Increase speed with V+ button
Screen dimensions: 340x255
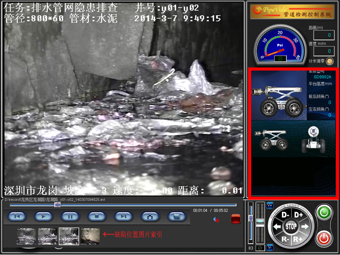click(270, 205)
